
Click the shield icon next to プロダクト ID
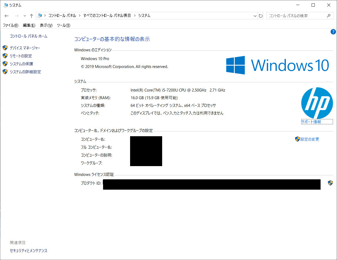pyautogui.click(x=330, y=183)
